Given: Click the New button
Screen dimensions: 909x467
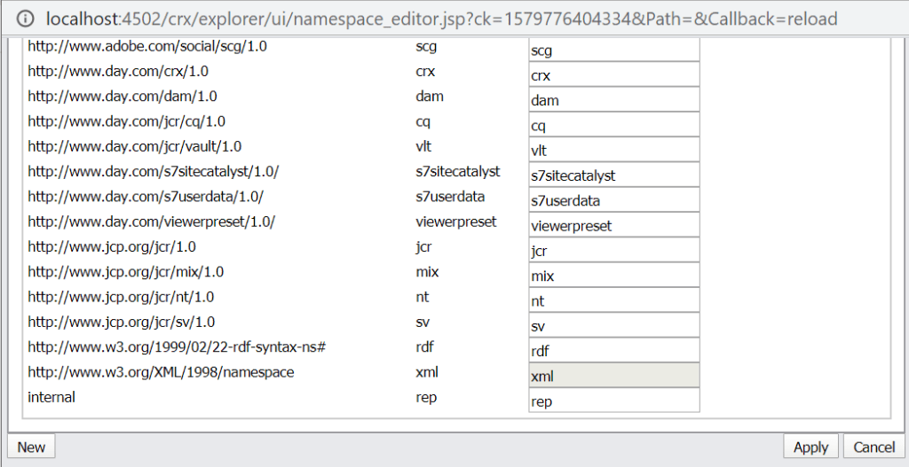Looking at the screenshot, I should coord(31,447).
